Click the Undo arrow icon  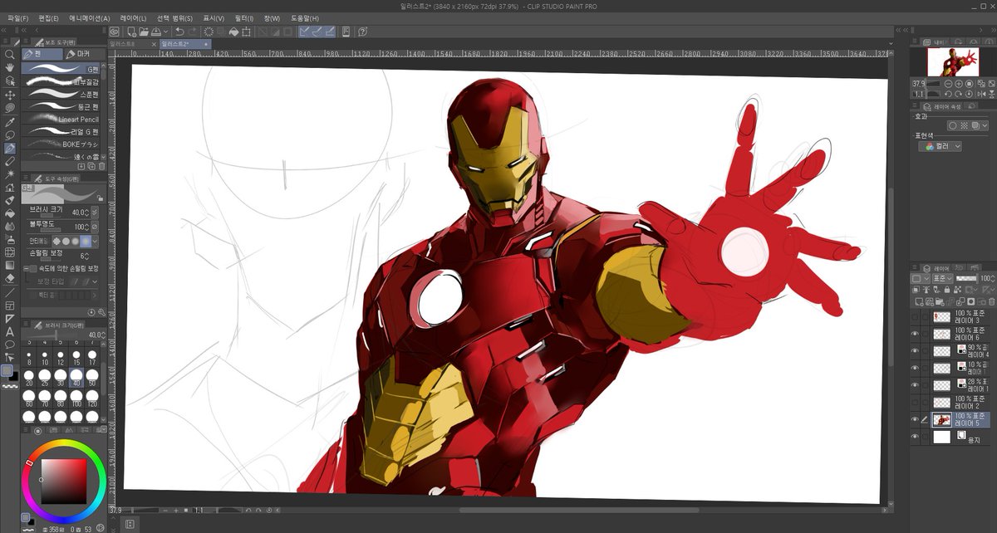179,32
